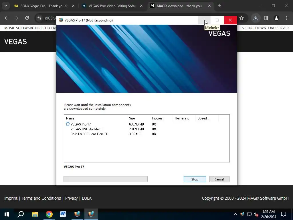Click the Remaining column header
Image resolution: width=293 pixels, height=220 pixels.
tap(184, 118)
